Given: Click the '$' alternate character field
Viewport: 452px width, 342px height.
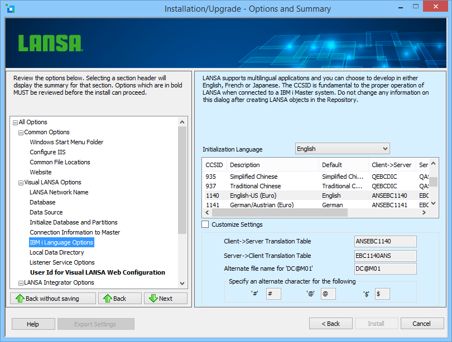Looking at the screenshot, I should tap(382, 294).
